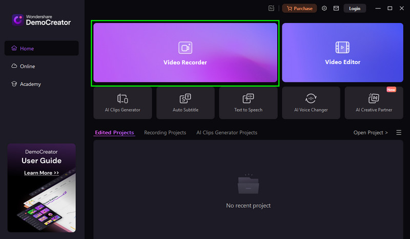Open AI Clips Generator tool
Image resolution: width=410 pixels, height=239 pixels.
click(122, 103)
